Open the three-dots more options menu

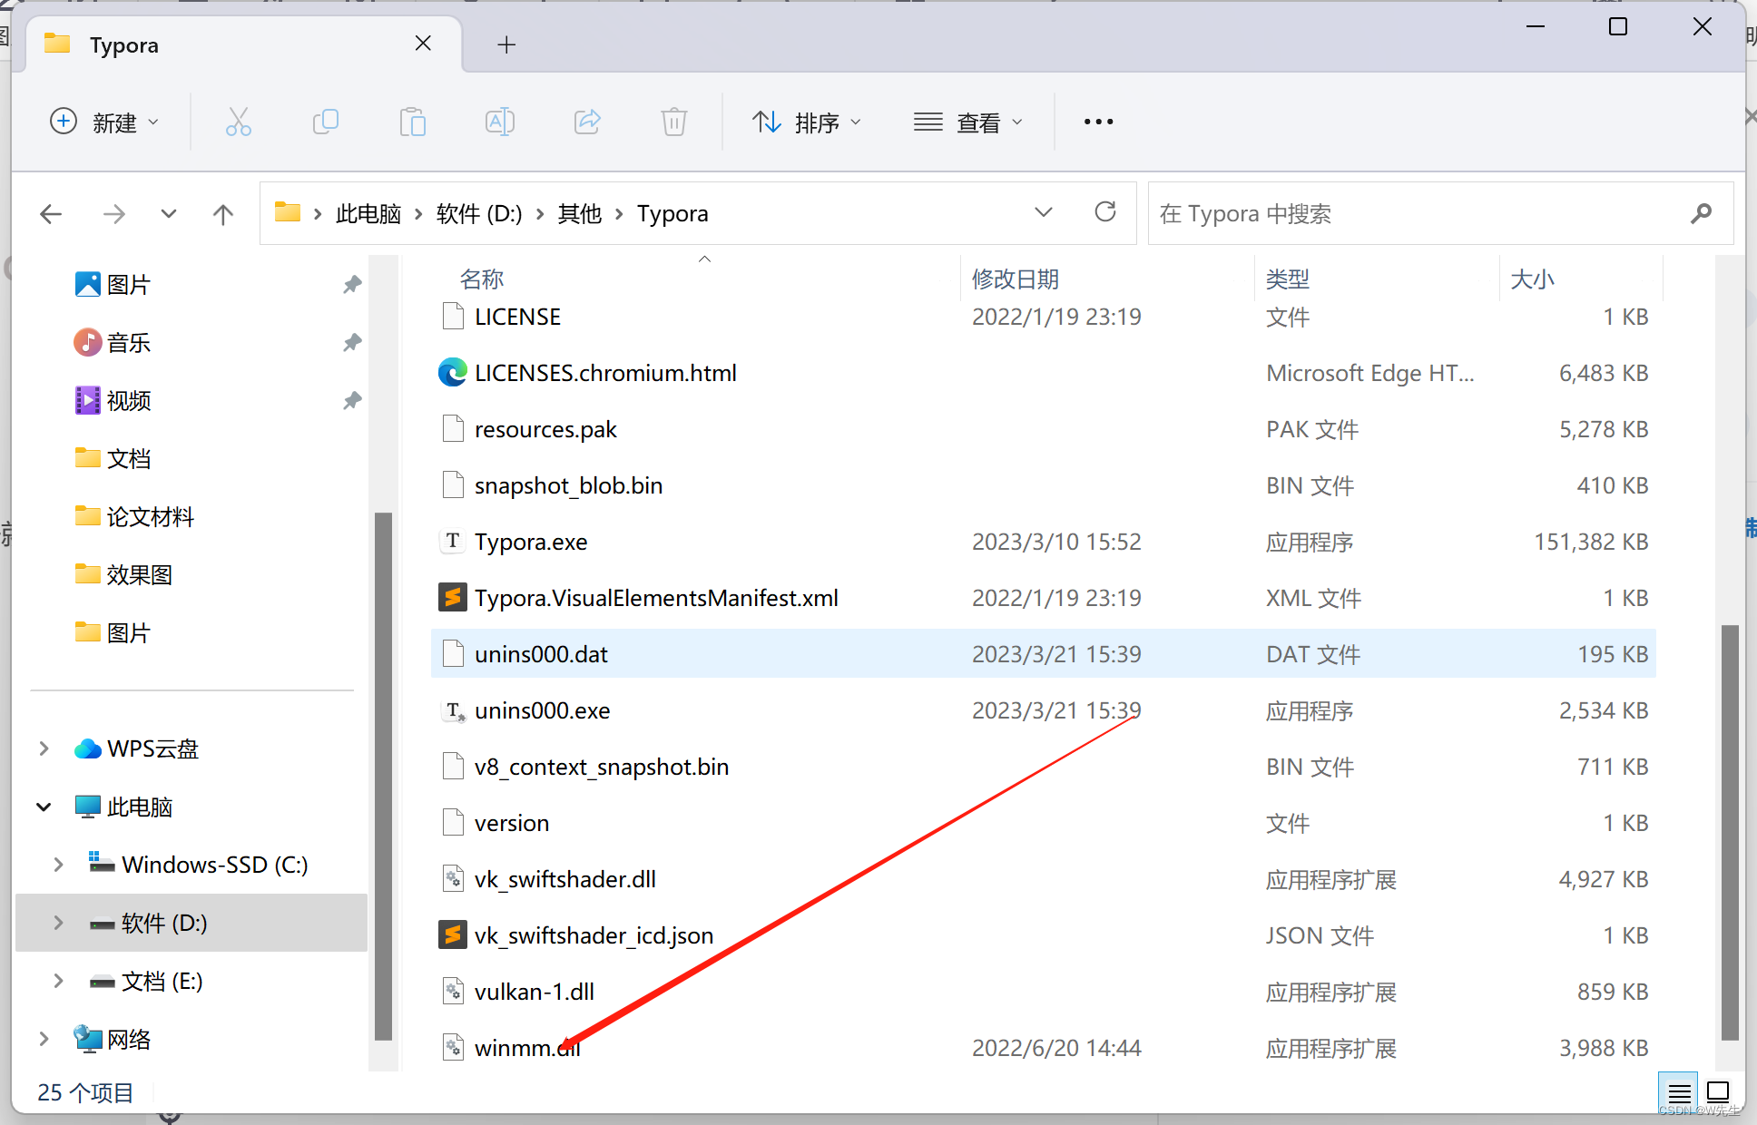pyautogui.click(x=1098, y=122)
